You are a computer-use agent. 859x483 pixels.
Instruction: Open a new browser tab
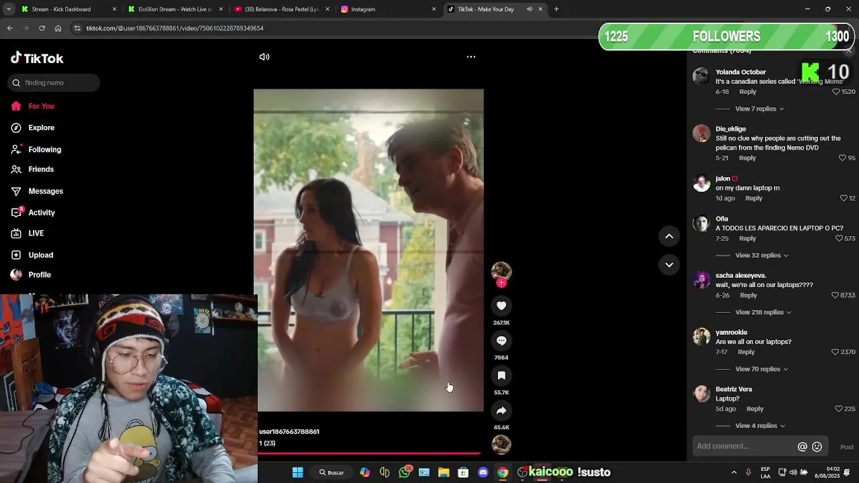point(556,9)
